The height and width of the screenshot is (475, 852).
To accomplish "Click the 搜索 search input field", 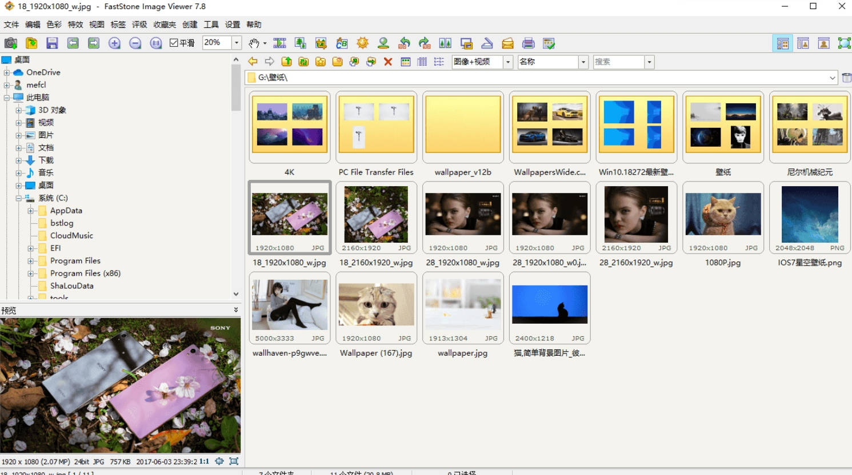I will tap(618, 62).
